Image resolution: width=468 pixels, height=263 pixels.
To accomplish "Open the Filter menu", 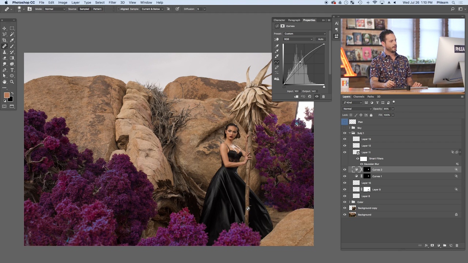I will [x=112, y=3].
